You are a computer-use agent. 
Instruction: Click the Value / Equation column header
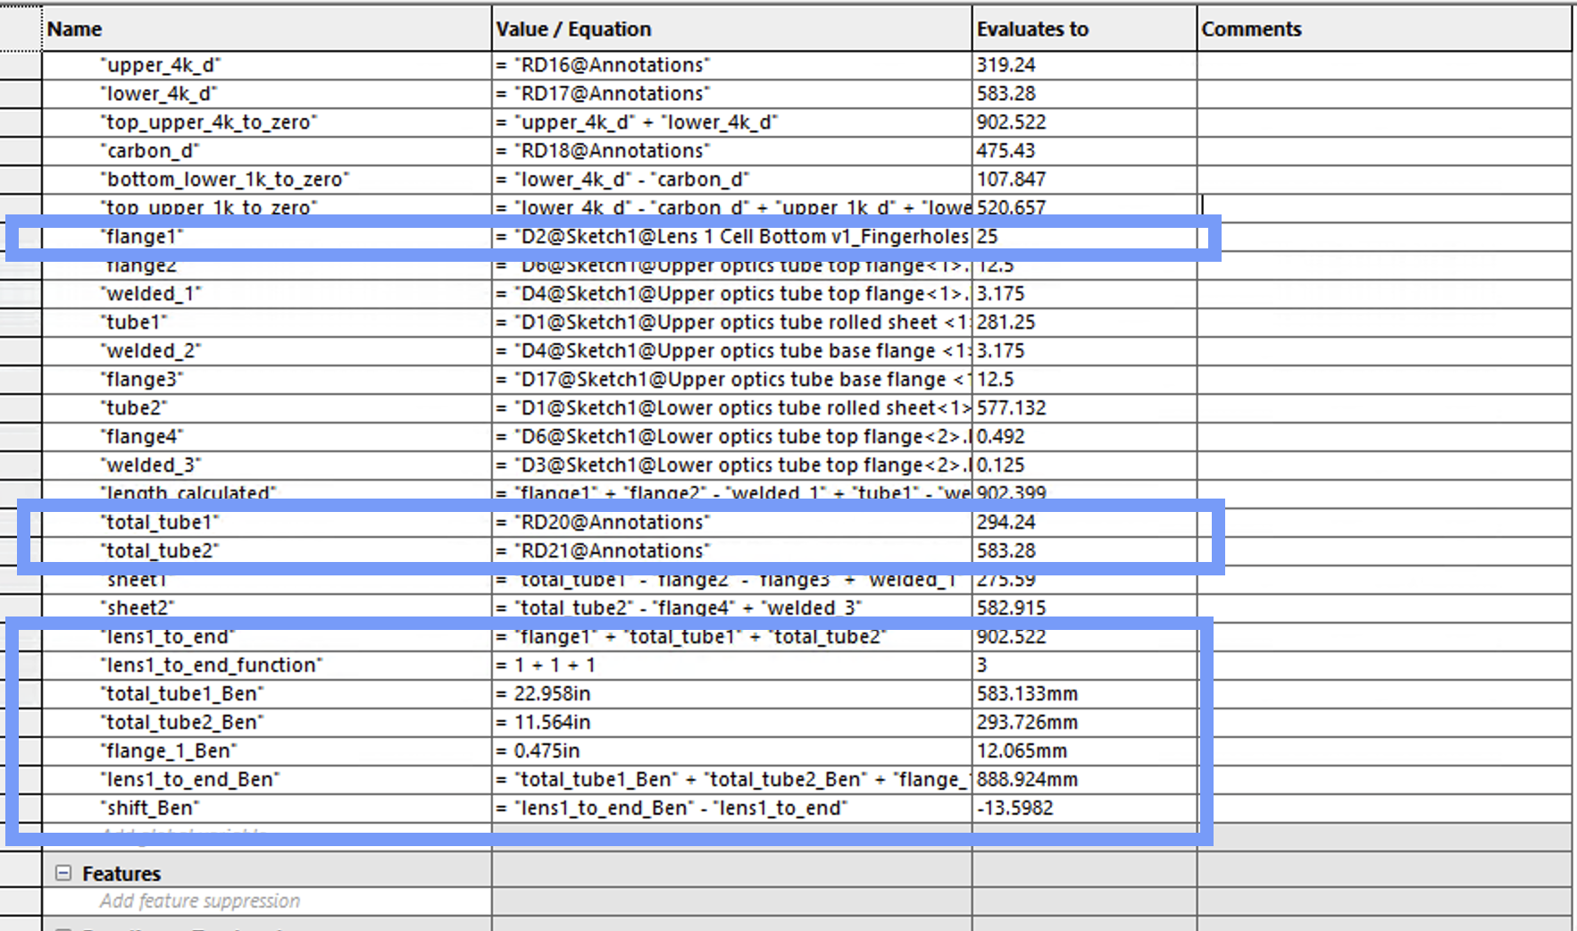731,29
